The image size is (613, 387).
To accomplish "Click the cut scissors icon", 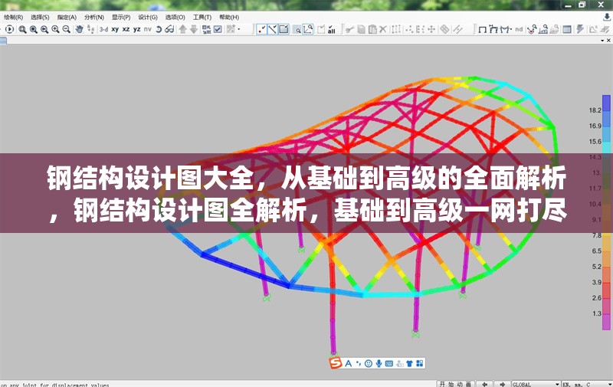I will click(350, 29).
